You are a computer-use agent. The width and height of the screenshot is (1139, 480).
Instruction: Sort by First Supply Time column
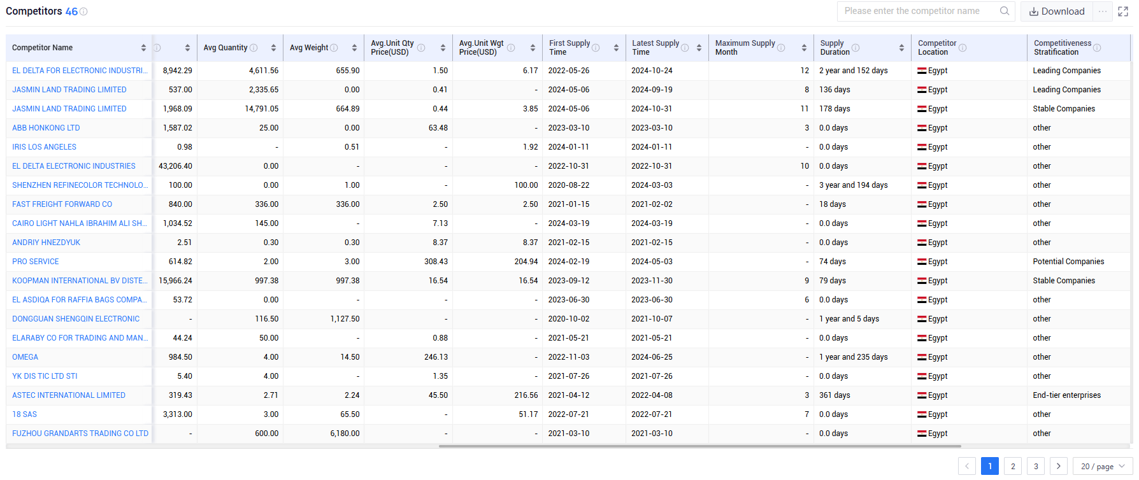pyautogui.click(x=616, y=48)
